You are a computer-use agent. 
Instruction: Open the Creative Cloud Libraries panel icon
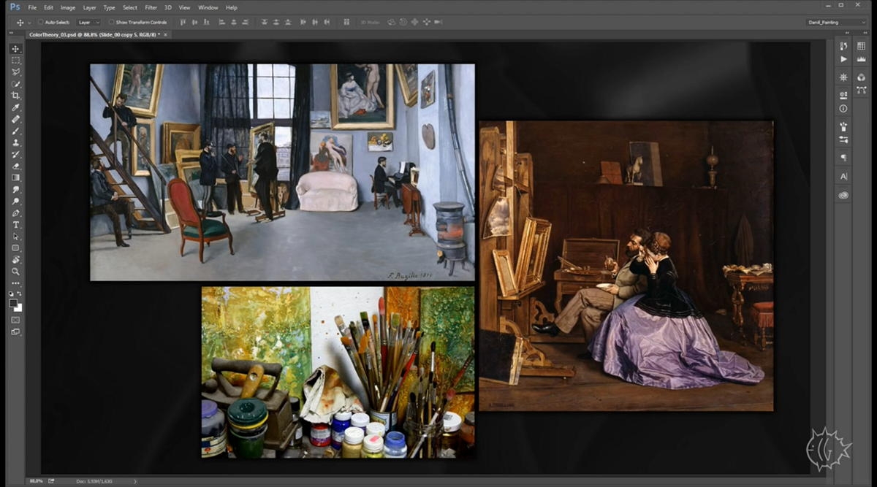tap(843, 195)
